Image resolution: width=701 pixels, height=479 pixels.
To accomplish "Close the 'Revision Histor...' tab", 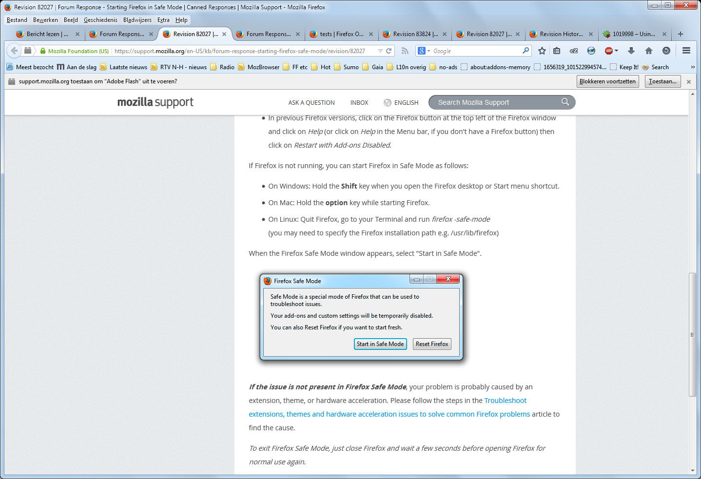I will 591,34.
